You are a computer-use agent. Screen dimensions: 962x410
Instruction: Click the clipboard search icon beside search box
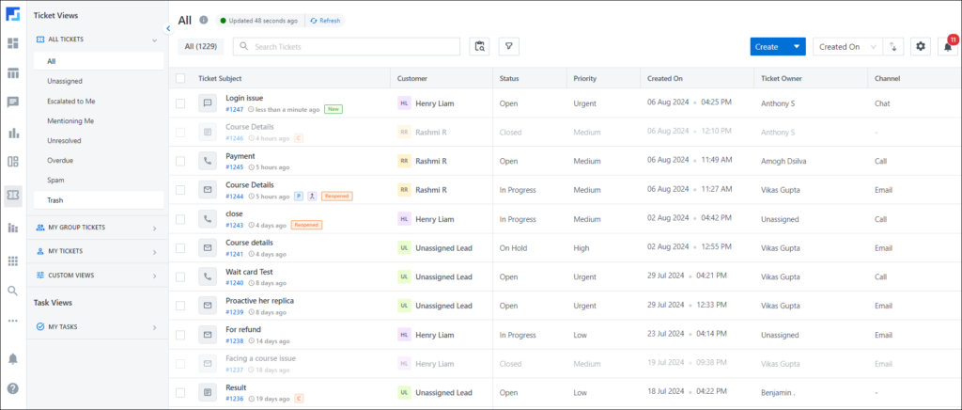[480, 47]
